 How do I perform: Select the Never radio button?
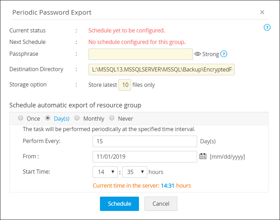tap(112, 118)
